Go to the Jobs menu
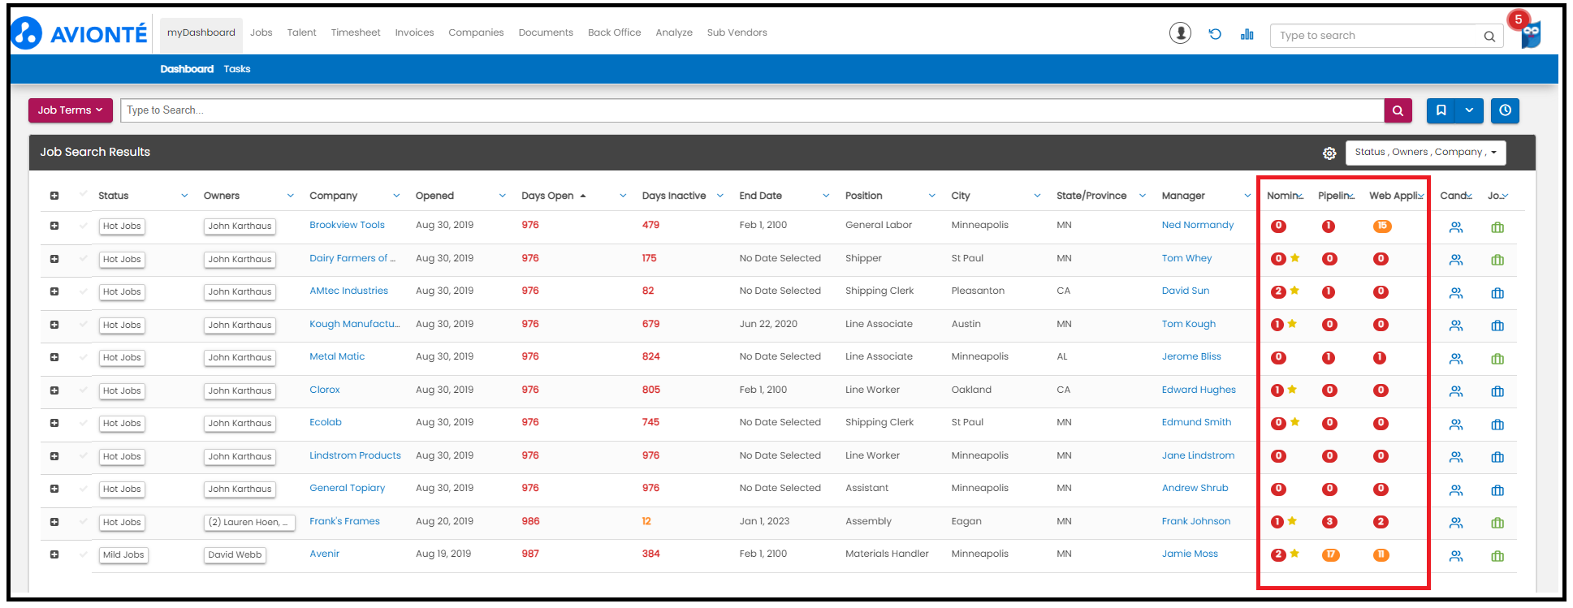Viewport: 1573px width, 608px height. pos(261,33)
